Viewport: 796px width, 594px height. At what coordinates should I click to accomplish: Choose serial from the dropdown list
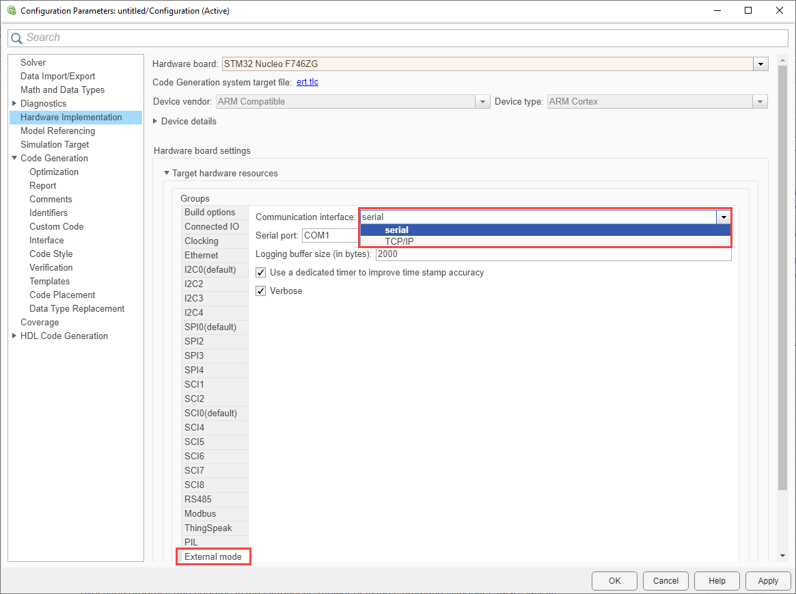coord(545,230)
